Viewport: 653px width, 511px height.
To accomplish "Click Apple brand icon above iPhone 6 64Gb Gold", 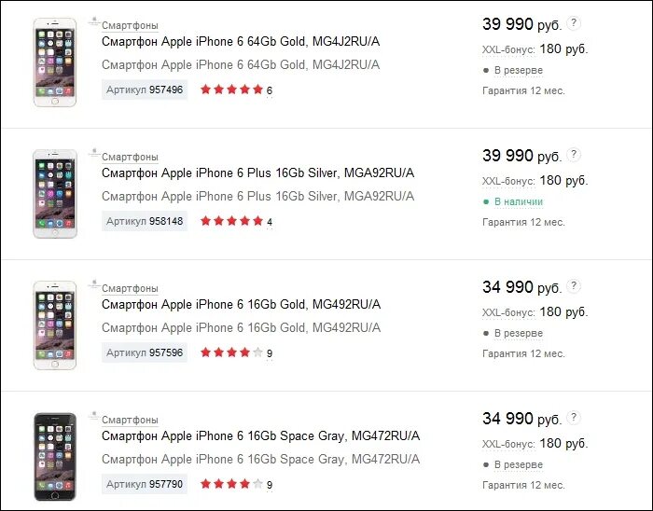I will (94, 21).
